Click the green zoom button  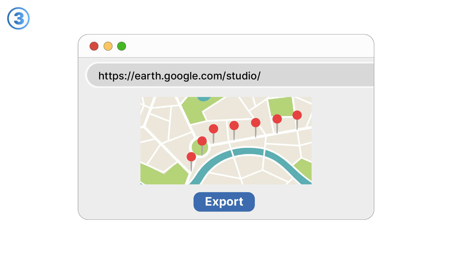coord(121,46)
